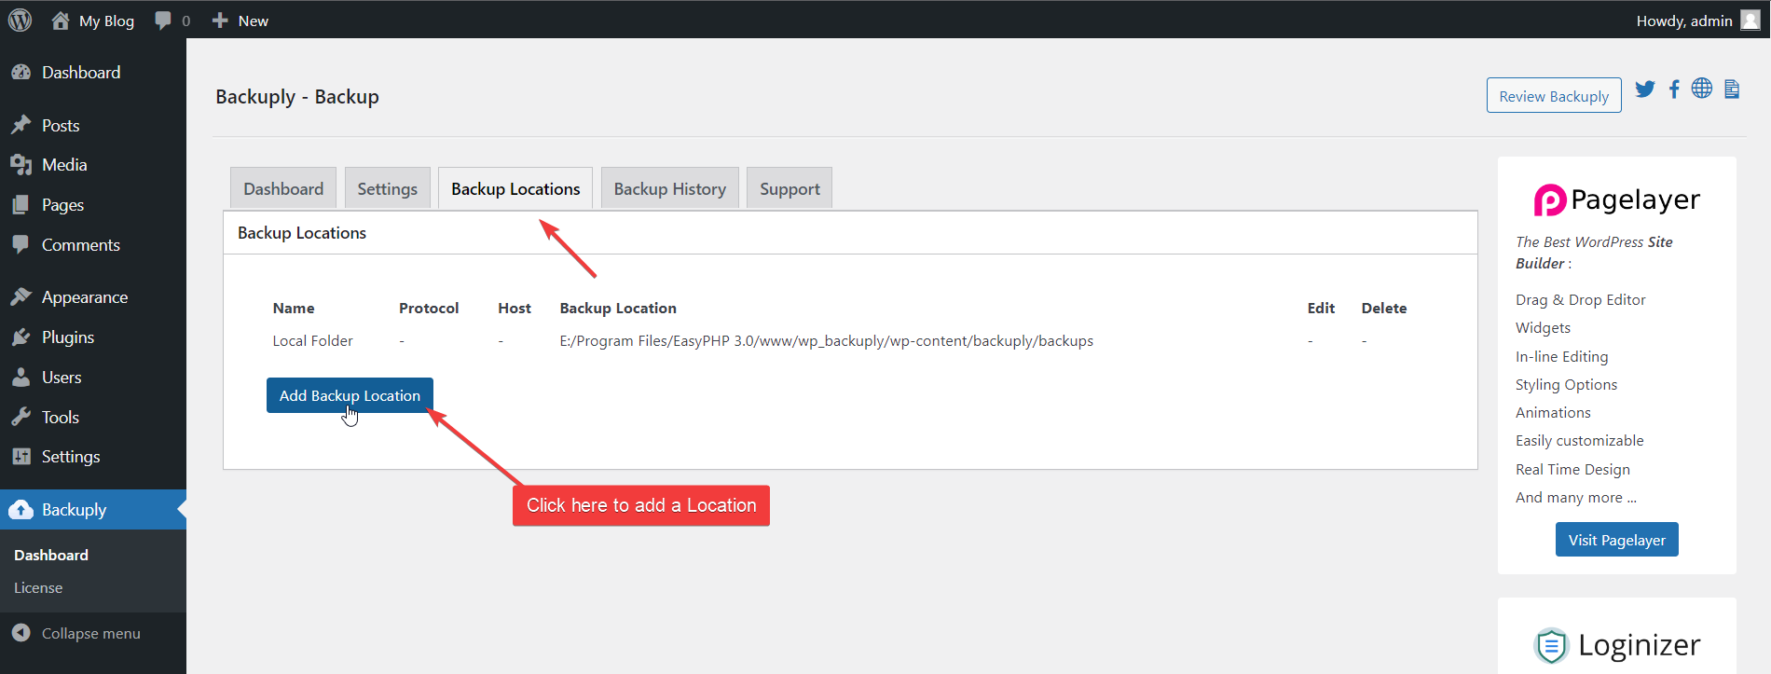Click the E:/Program Files/EasyPHP backup path
This screenshot has height=674, width=1771.
(x=826, y=341)
